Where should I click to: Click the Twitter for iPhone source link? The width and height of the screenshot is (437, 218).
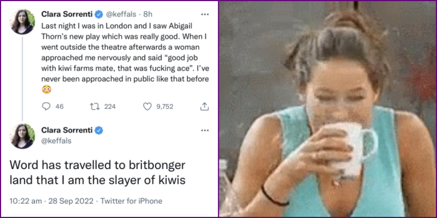click(x=131, y=201)
